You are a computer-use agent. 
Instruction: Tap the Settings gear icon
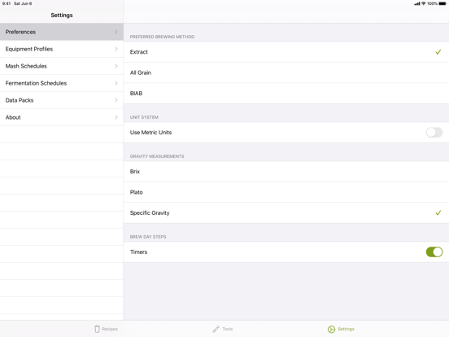click(x=331, y=329)
